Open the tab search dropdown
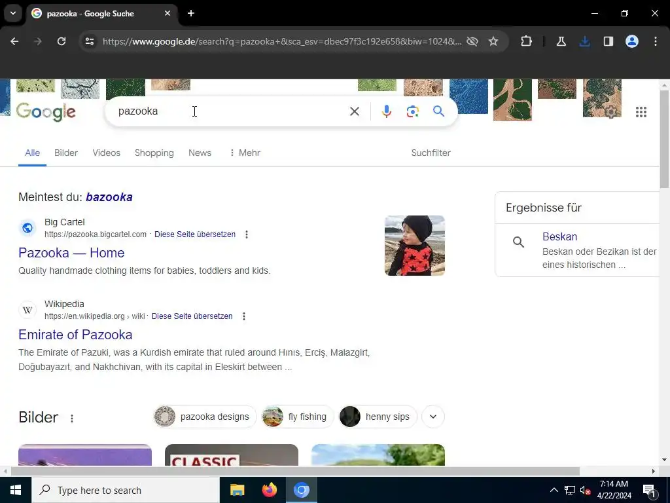The height and width of the screenshot is (503, 670). [13, 13]
